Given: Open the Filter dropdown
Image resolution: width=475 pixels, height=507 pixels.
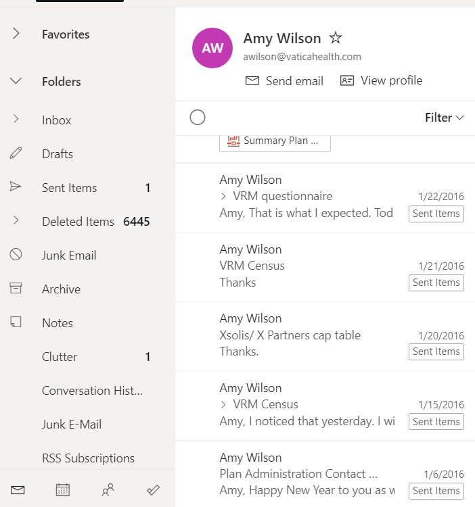Looking at the screenshot, I should pos(444,118).
